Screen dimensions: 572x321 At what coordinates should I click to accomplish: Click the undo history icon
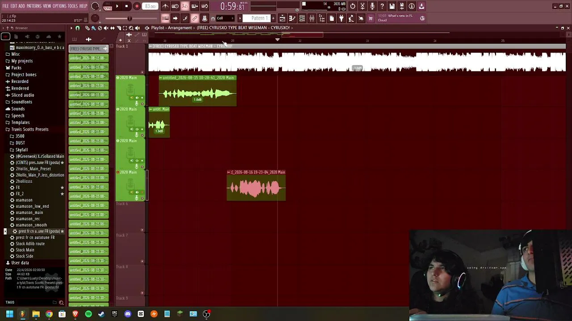click(x=353, y=6)
